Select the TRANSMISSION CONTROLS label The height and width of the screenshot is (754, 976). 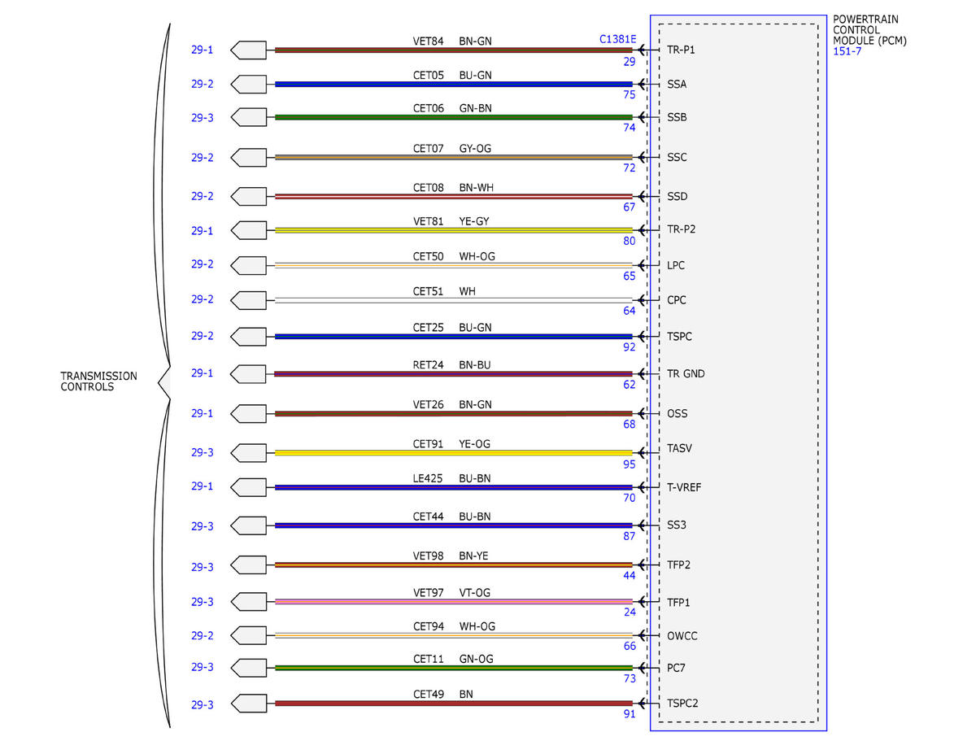pos(99,381)
